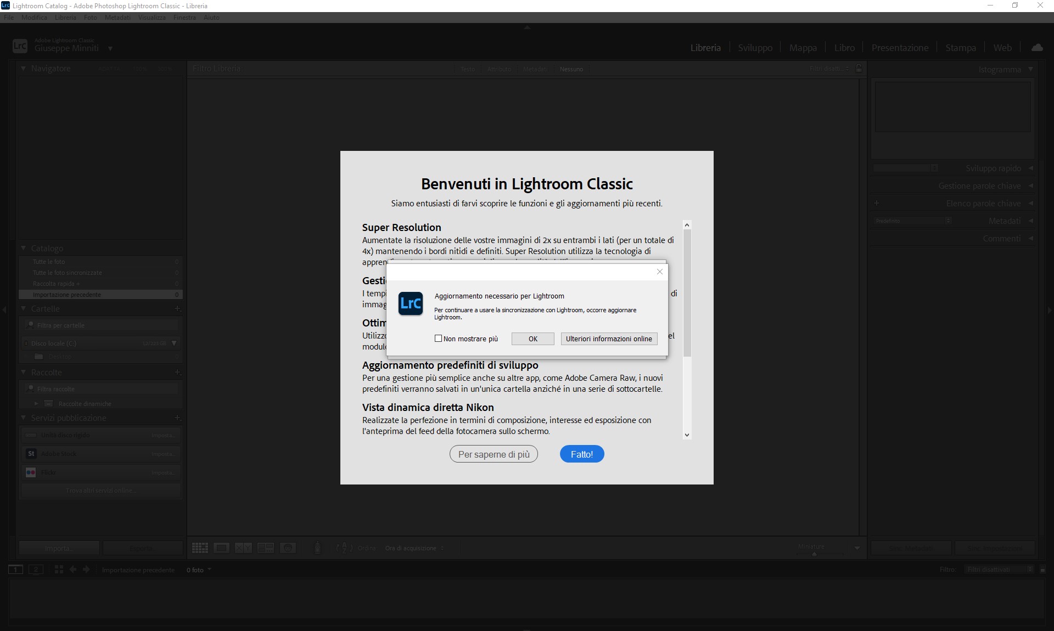Click the cloud sync status icon
The width and height of the screenshot is (1054, 631).
1037,48
